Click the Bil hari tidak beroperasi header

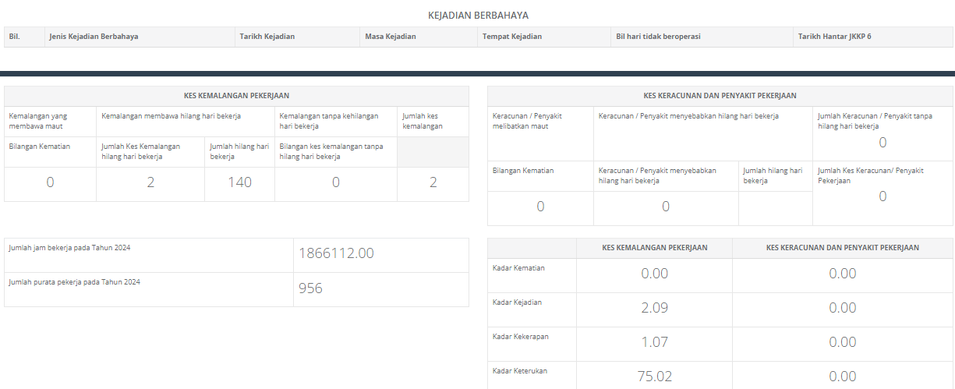click(660, 37)
